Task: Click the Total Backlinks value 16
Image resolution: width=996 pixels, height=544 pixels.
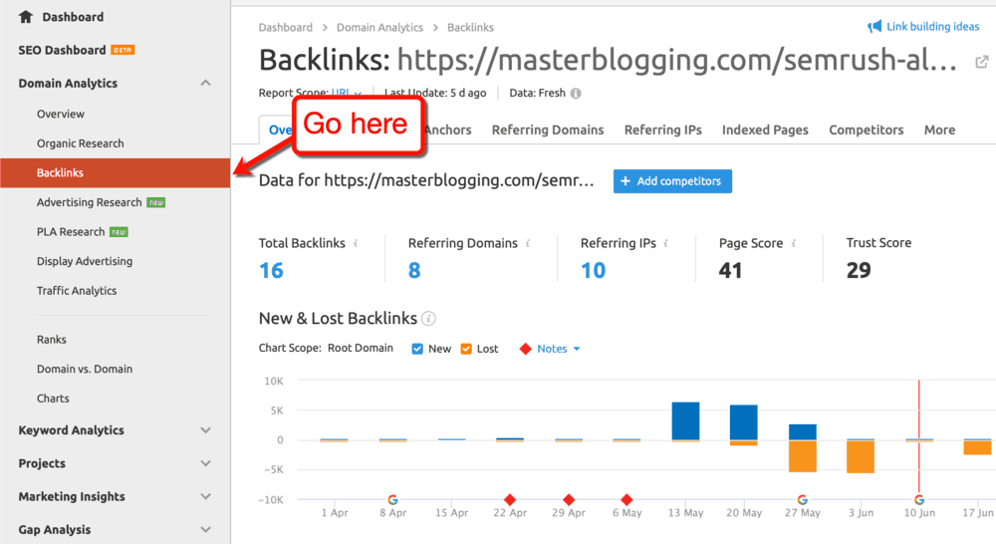Action: coord(271,271)
